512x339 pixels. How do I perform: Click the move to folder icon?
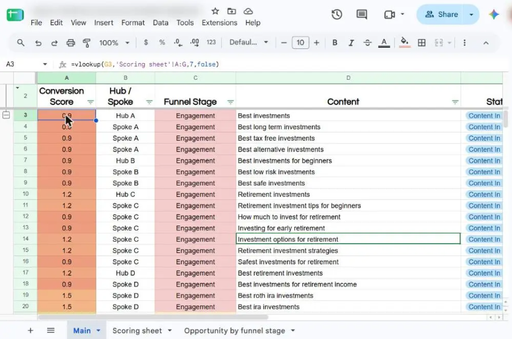(x=232, y=11)
